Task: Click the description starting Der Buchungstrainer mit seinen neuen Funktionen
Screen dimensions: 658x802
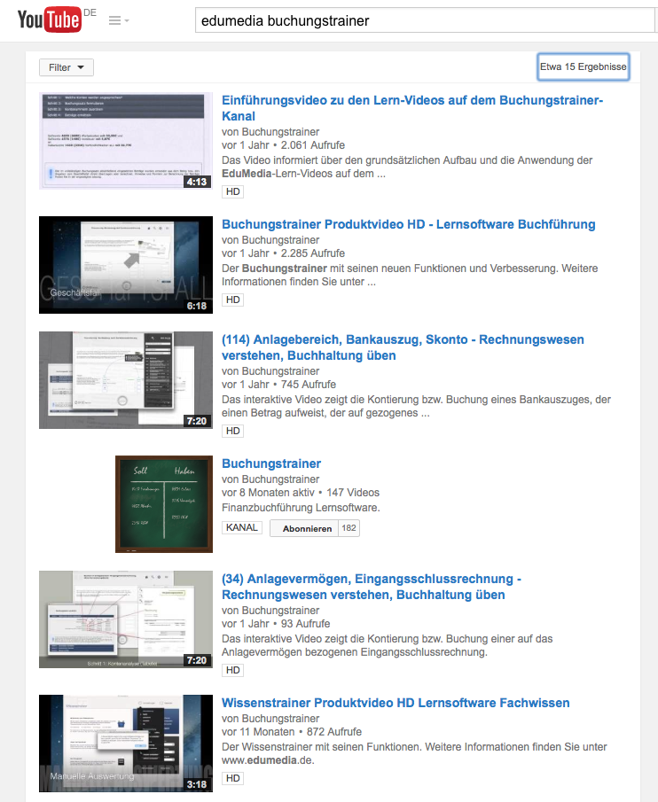Action: tap(410, 275)
